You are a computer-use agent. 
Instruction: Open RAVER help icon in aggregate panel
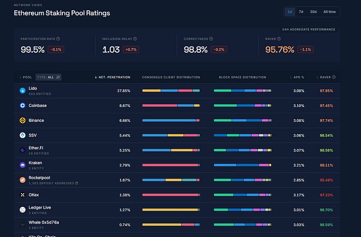(279, 39)
